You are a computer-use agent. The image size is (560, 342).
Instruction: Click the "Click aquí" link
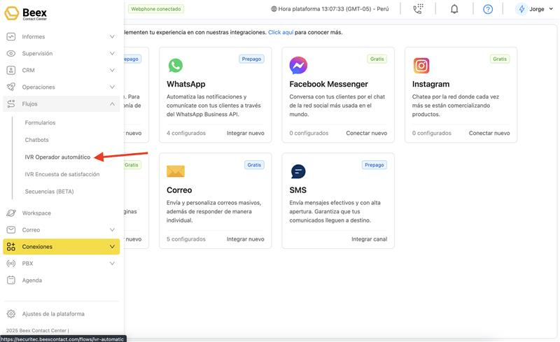[x=280, y=32]
